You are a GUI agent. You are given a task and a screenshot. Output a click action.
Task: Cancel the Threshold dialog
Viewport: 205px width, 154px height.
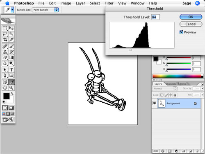pos(191,24)
